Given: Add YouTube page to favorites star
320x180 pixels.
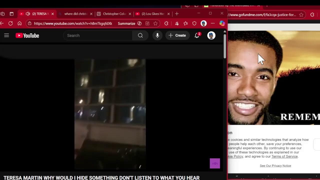Looking at the screenshot, I should [155, 23].
